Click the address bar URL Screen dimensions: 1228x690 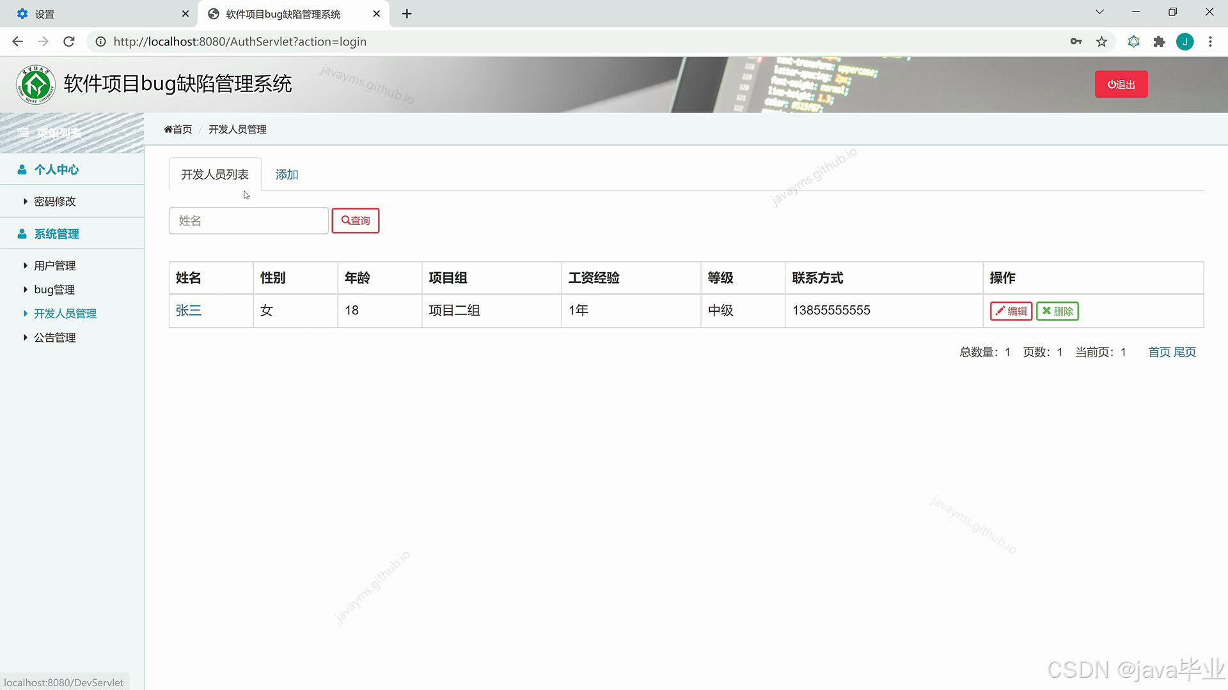coord(240,42)
